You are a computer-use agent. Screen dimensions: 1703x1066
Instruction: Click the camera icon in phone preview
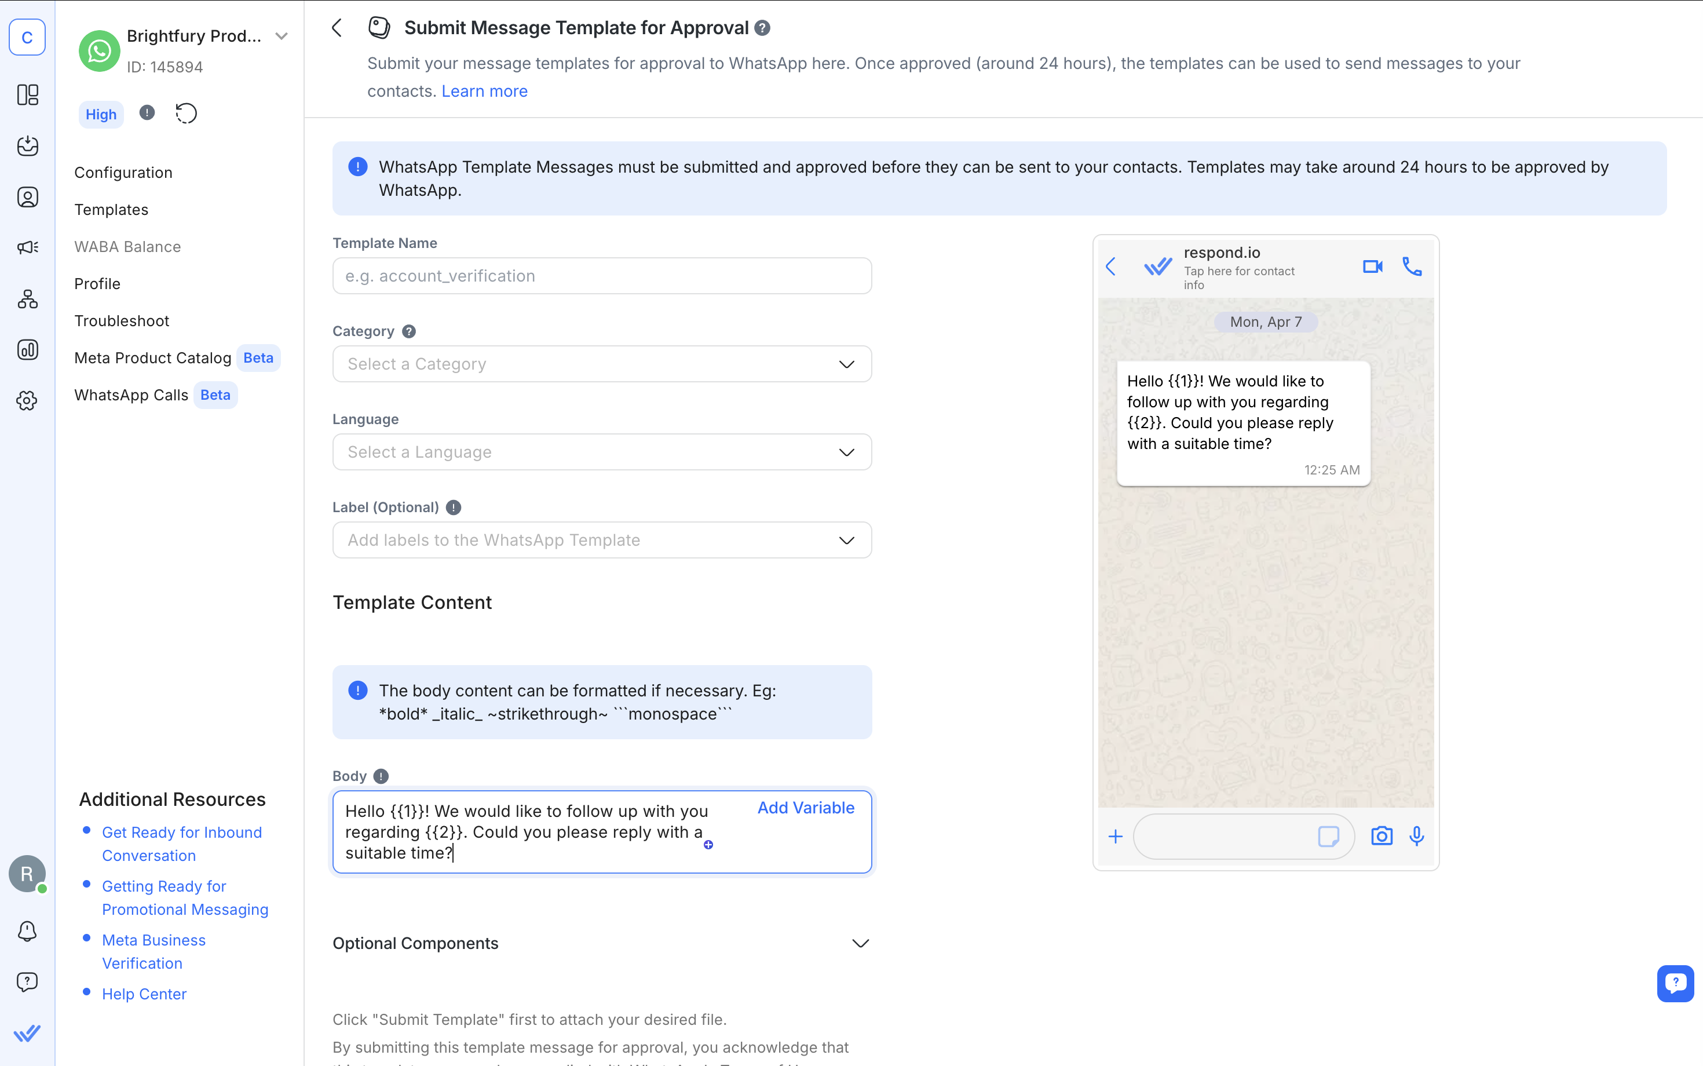(x=1382, y=836)
